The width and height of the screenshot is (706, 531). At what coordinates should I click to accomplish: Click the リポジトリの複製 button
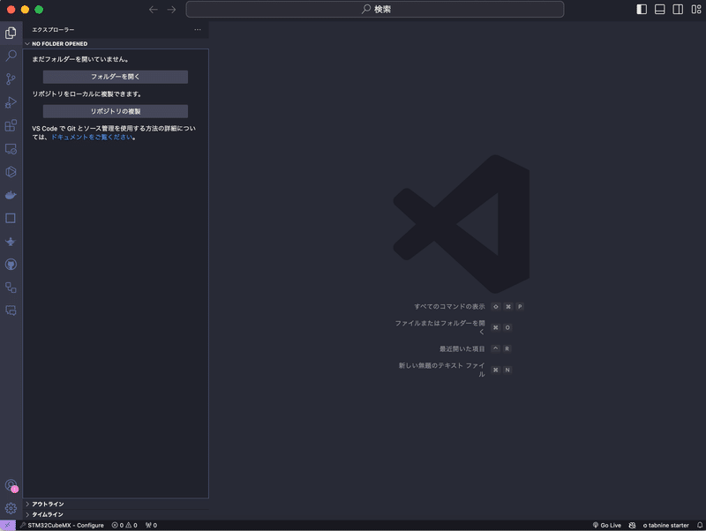[116, 111]
